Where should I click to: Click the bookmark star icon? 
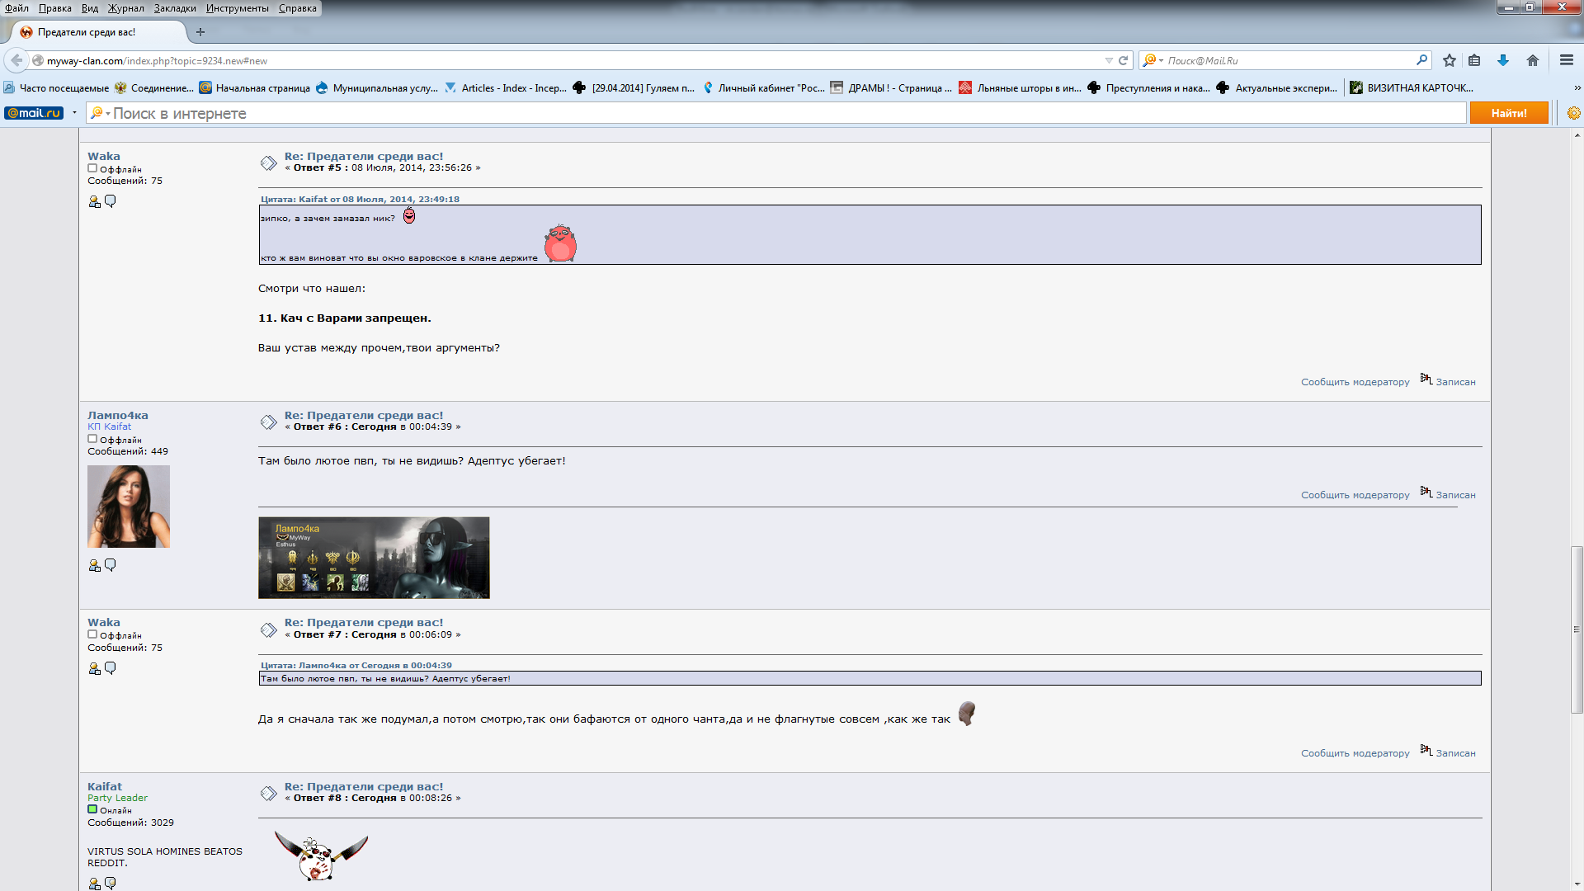click(x=1450, y=60)
